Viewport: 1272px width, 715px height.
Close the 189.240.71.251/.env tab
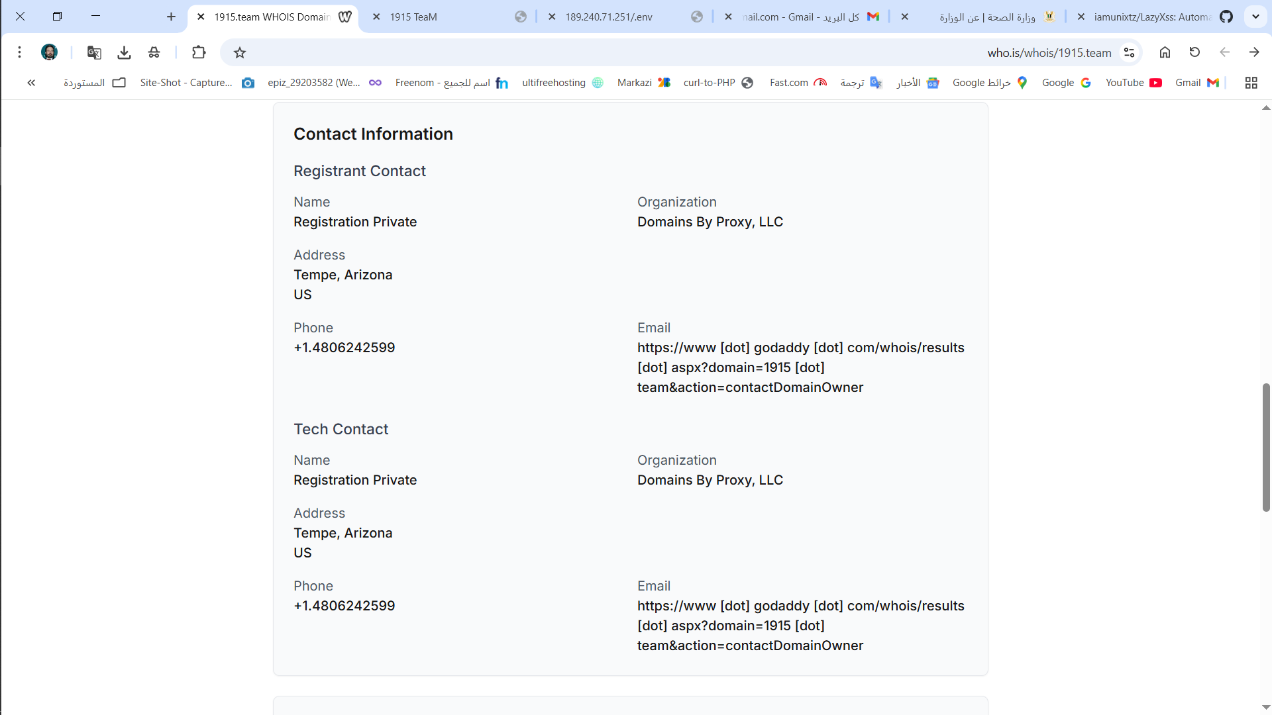pos(552,17)
